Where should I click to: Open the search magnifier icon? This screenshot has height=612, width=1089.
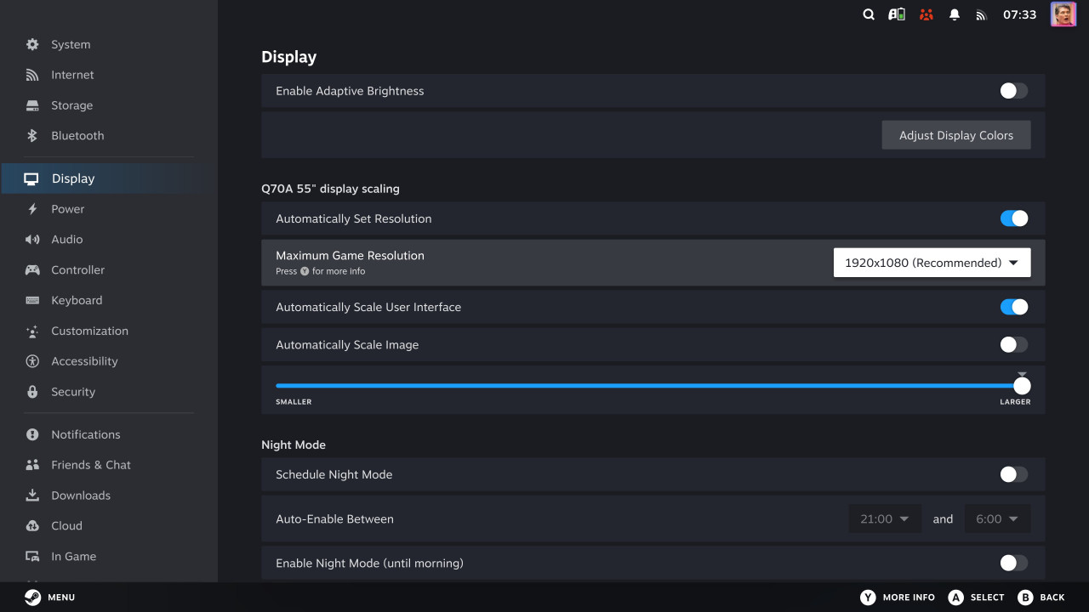coord(869,14)
